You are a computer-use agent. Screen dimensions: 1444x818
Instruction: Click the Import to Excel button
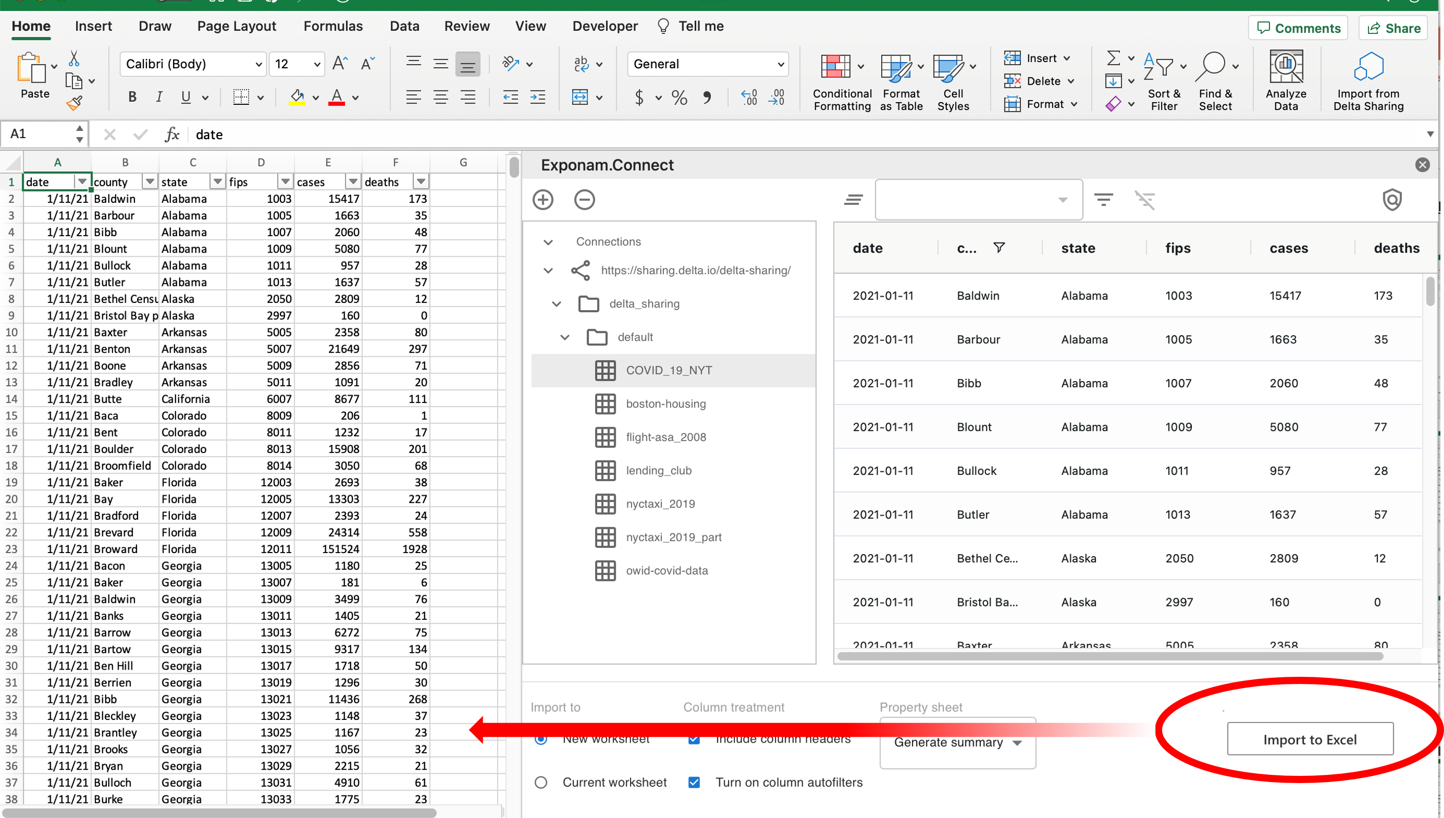pos(1309,739)
